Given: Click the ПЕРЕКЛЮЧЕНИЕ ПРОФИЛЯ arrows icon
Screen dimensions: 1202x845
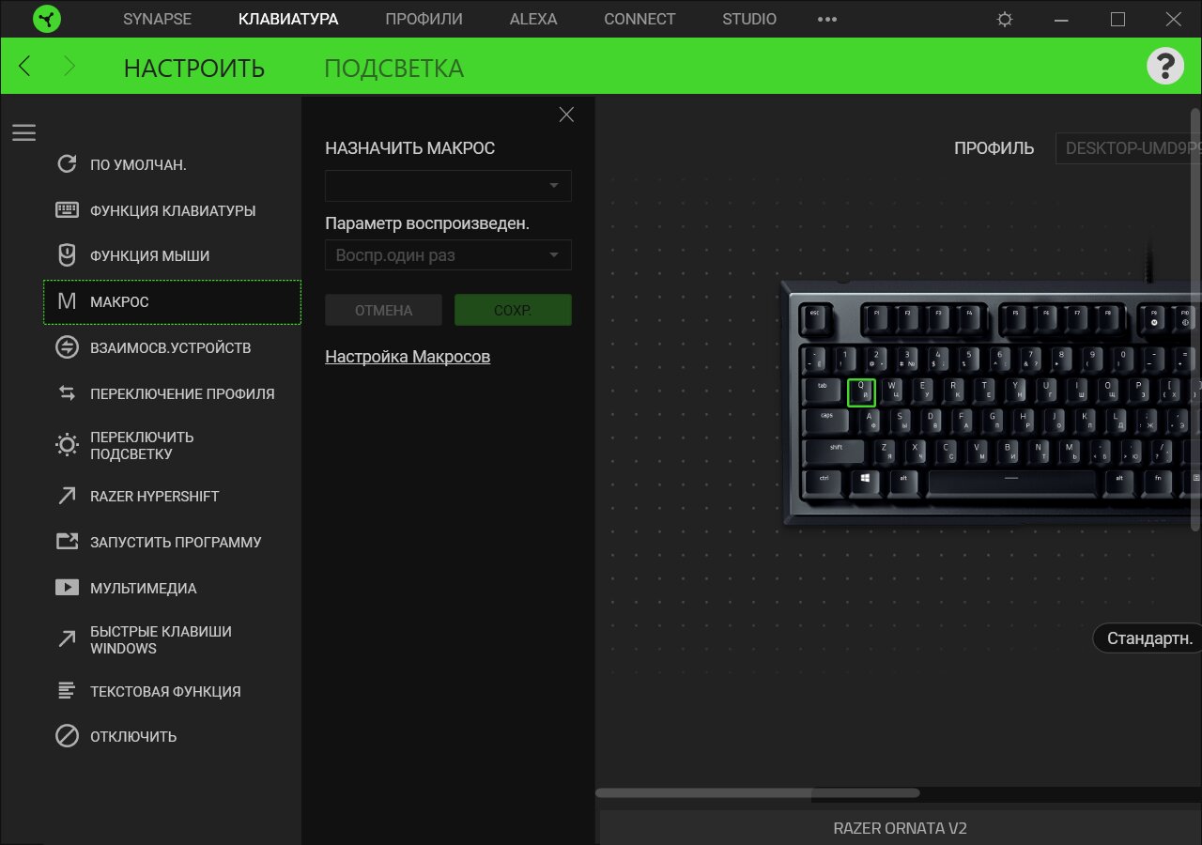Looking at the screenshot, I should tap(67, 393).
